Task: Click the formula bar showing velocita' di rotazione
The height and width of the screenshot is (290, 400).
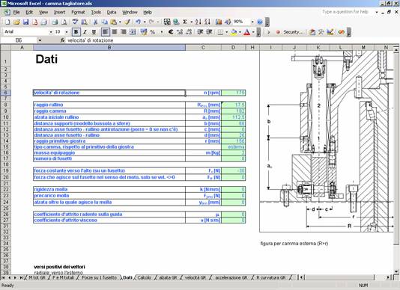Action: point(232,40)
